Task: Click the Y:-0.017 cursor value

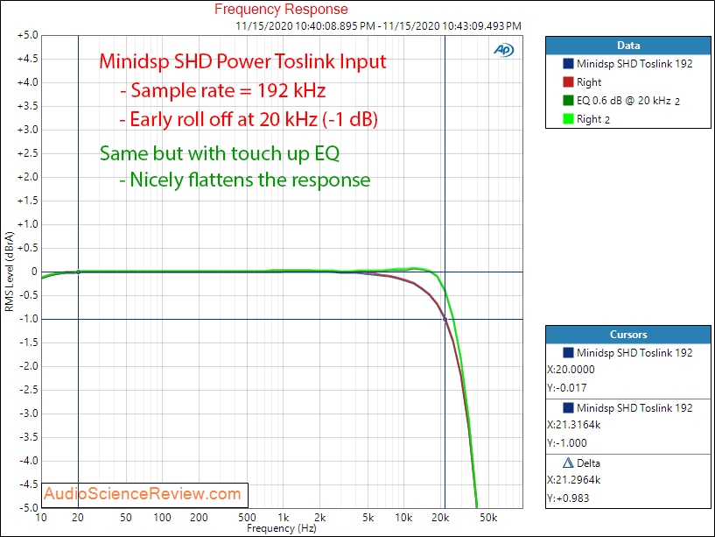Action: [x=567, y=388]
